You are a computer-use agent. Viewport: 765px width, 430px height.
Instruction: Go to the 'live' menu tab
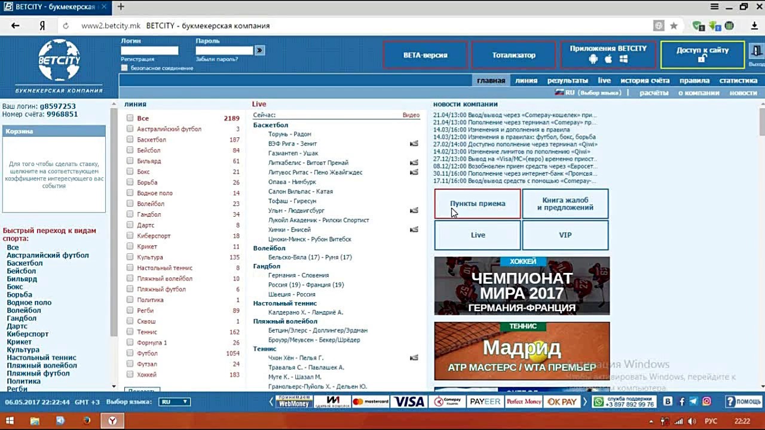tap(604, 81)
